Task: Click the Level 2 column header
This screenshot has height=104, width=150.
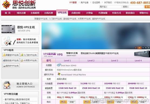Action: click(x=91, y=61)
